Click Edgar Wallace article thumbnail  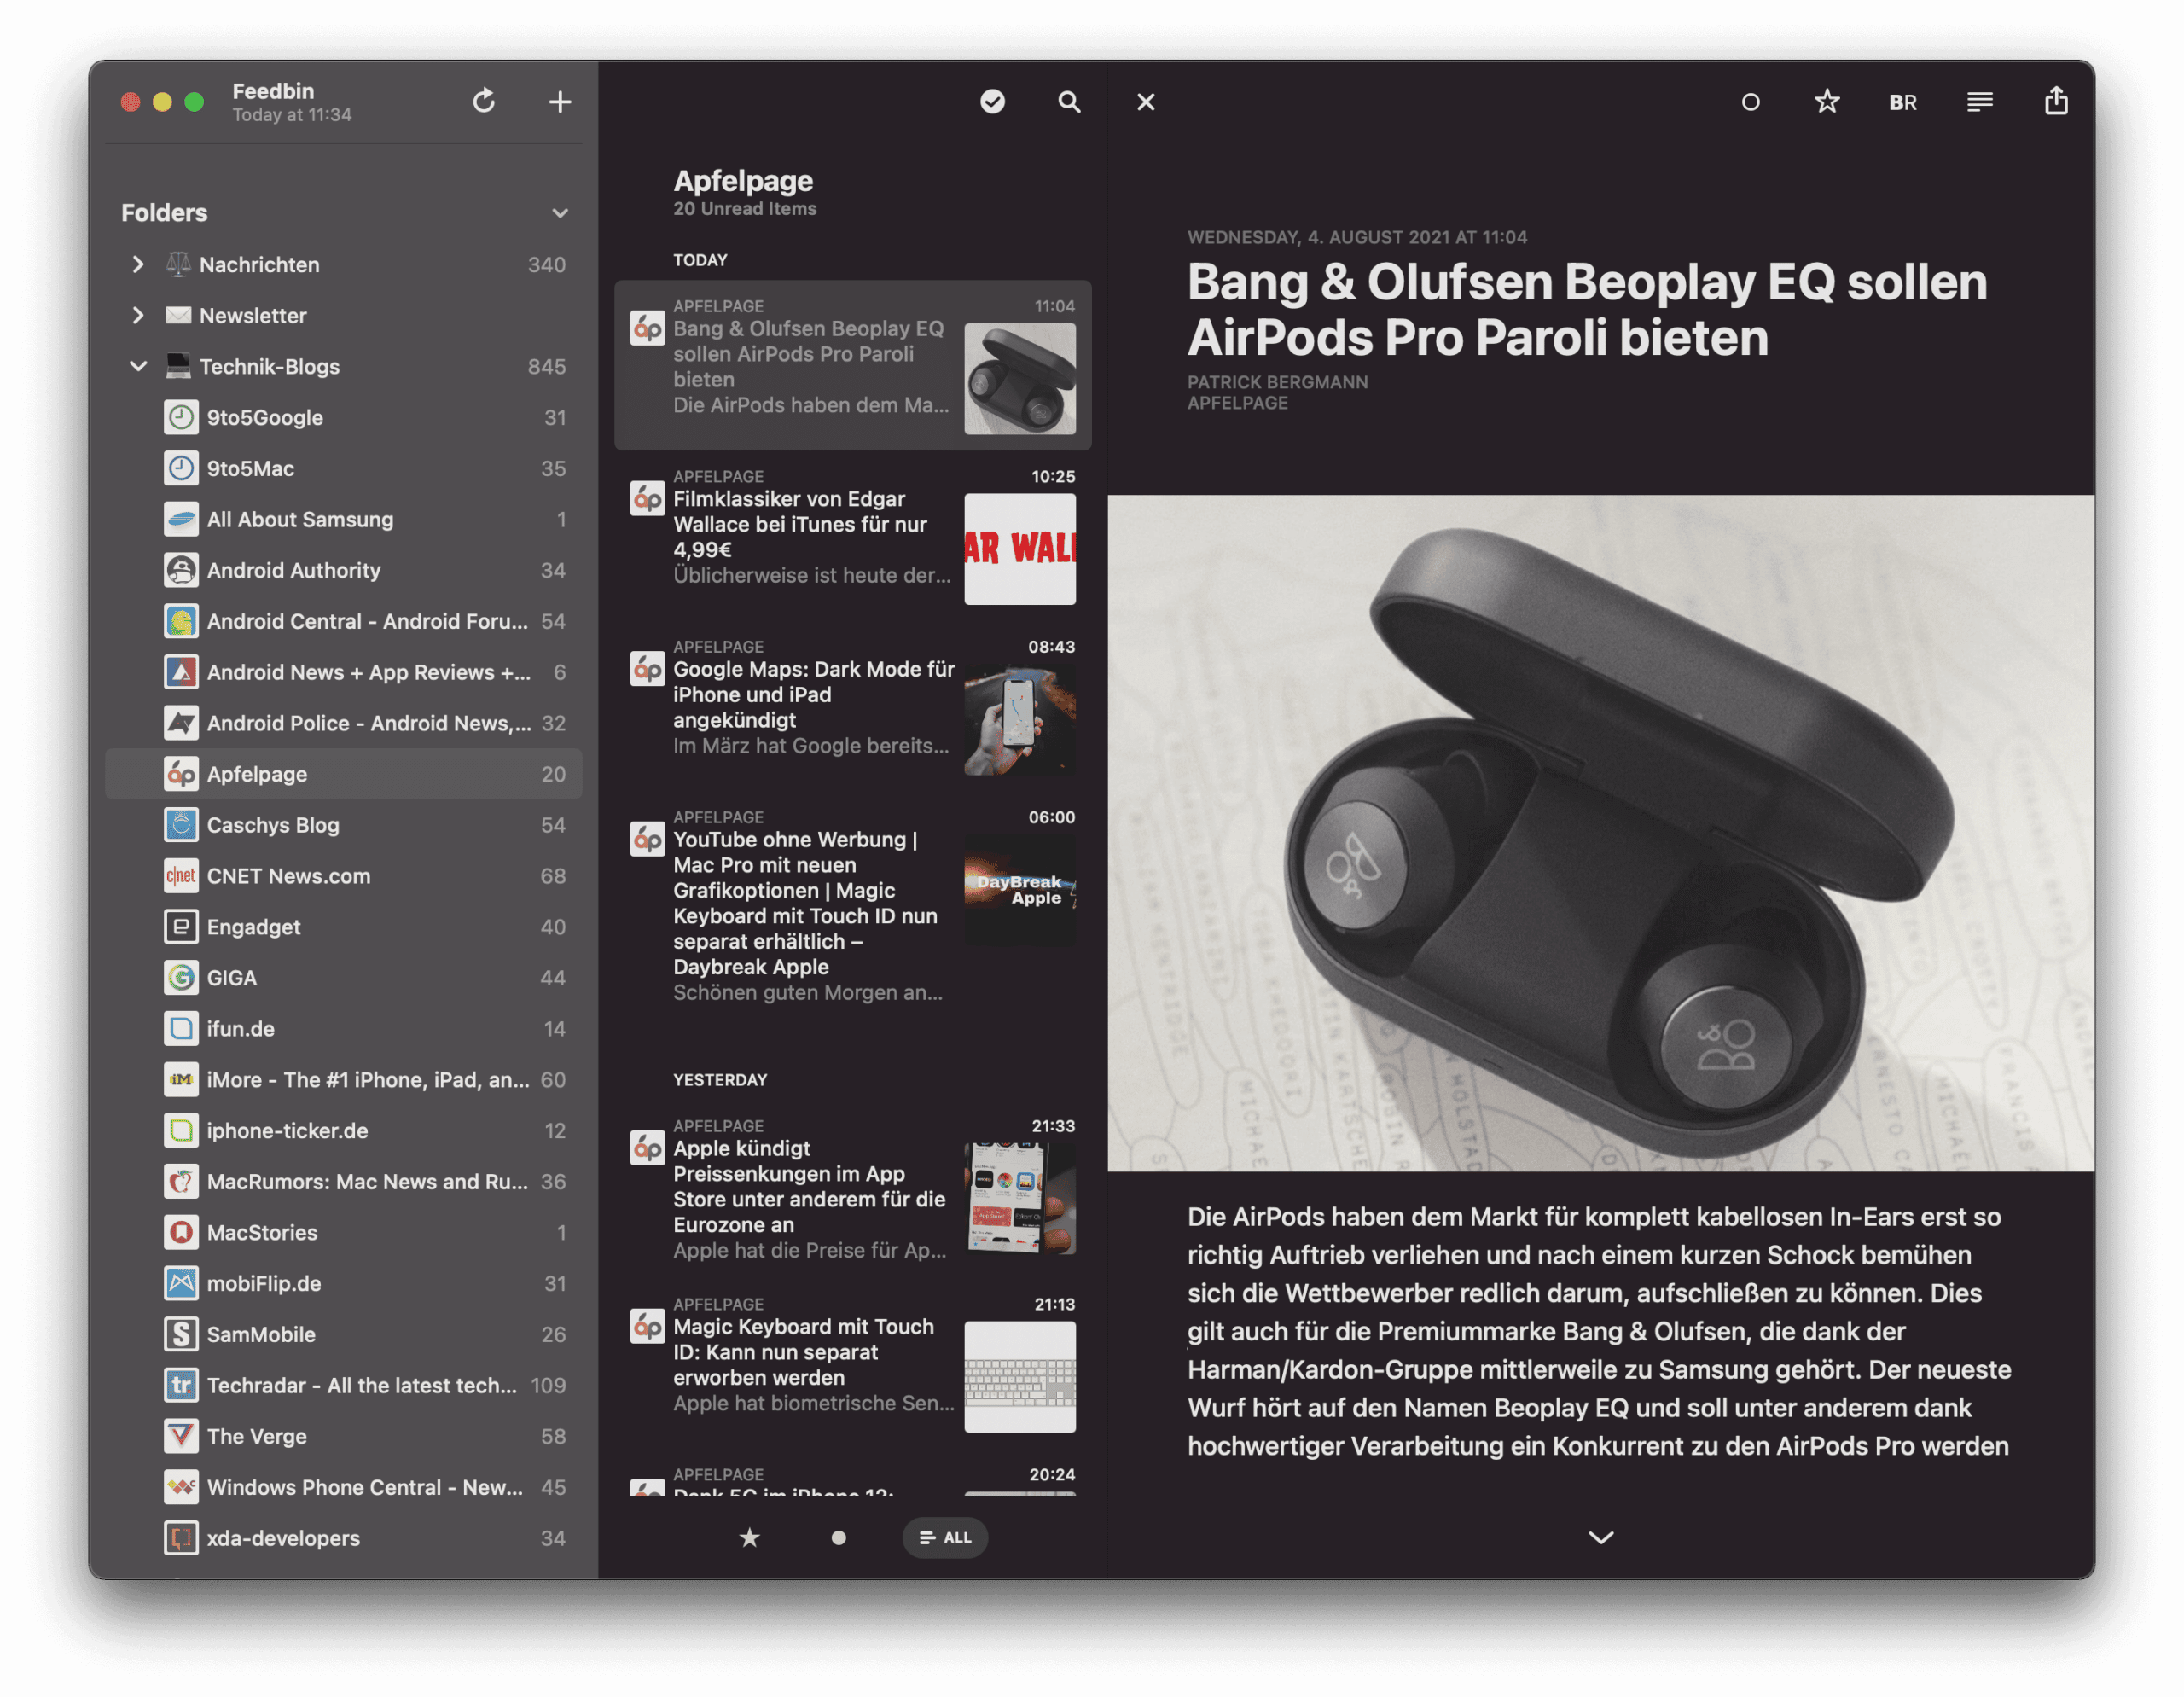tap(1020, 549)
